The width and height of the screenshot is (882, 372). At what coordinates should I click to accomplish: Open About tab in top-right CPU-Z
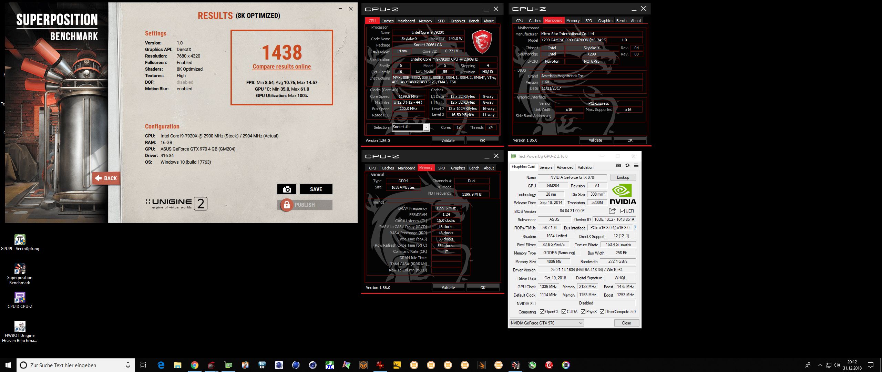pyautogui.click(x=636, y=21)
